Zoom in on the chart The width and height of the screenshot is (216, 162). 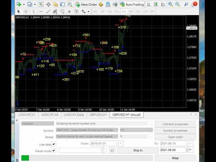tap(171, 4)
